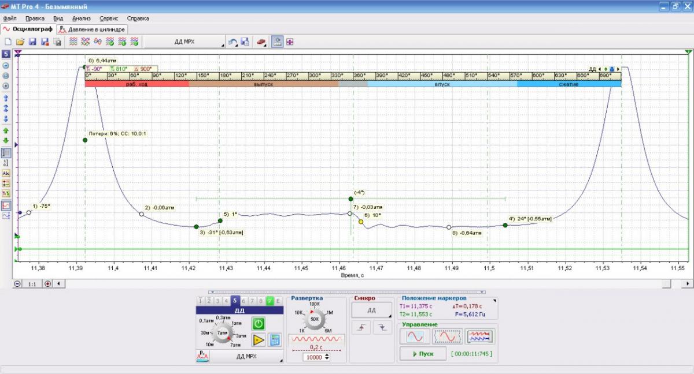This screenshot has height=374, width=694.
Task: Click the сжатие blue phase bar
Action: click(x=569, y=84)
